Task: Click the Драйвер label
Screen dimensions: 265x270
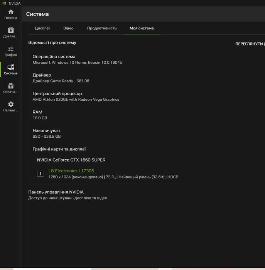Action: [42, 75]
